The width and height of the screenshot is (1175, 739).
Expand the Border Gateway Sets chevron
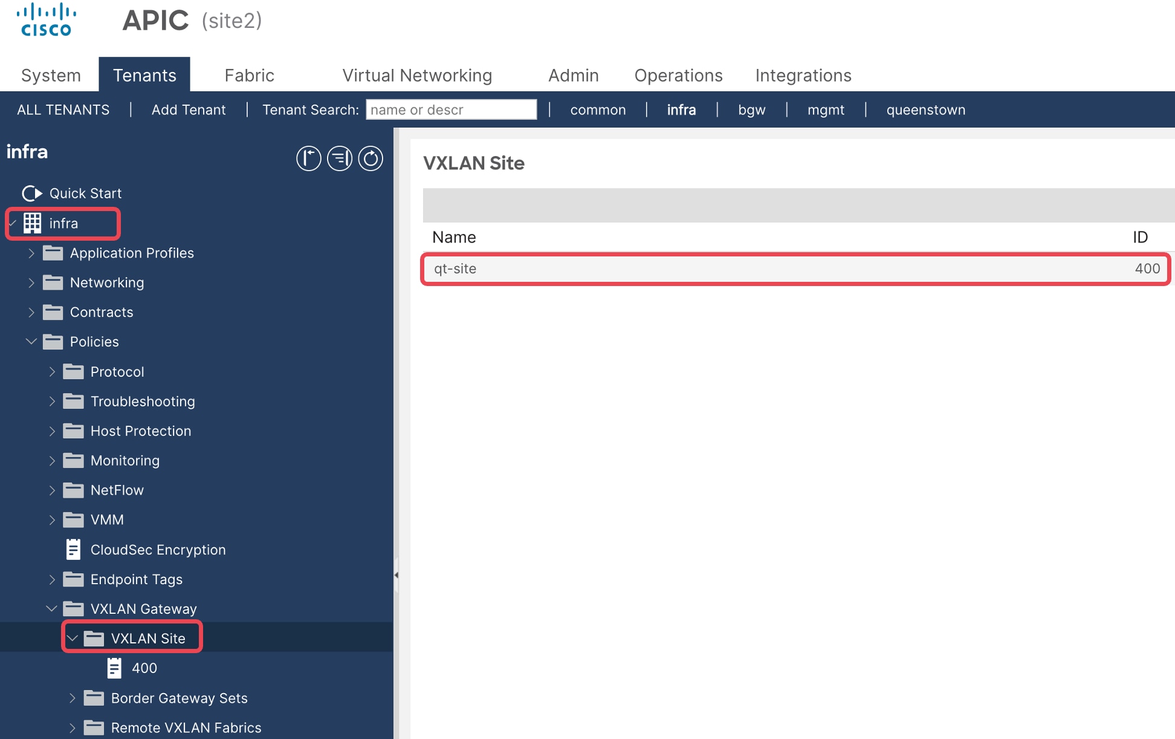click(x=73, y=697)
